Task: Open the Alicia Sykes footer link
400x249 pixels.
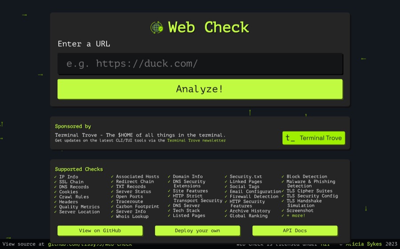Action: coord(364,244)
